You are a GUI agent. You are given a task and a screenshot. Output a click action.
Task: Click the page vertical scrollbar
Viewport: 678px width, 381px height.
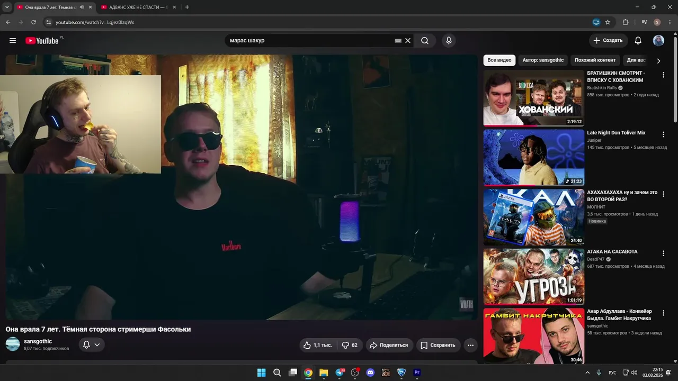click(675, 79)
